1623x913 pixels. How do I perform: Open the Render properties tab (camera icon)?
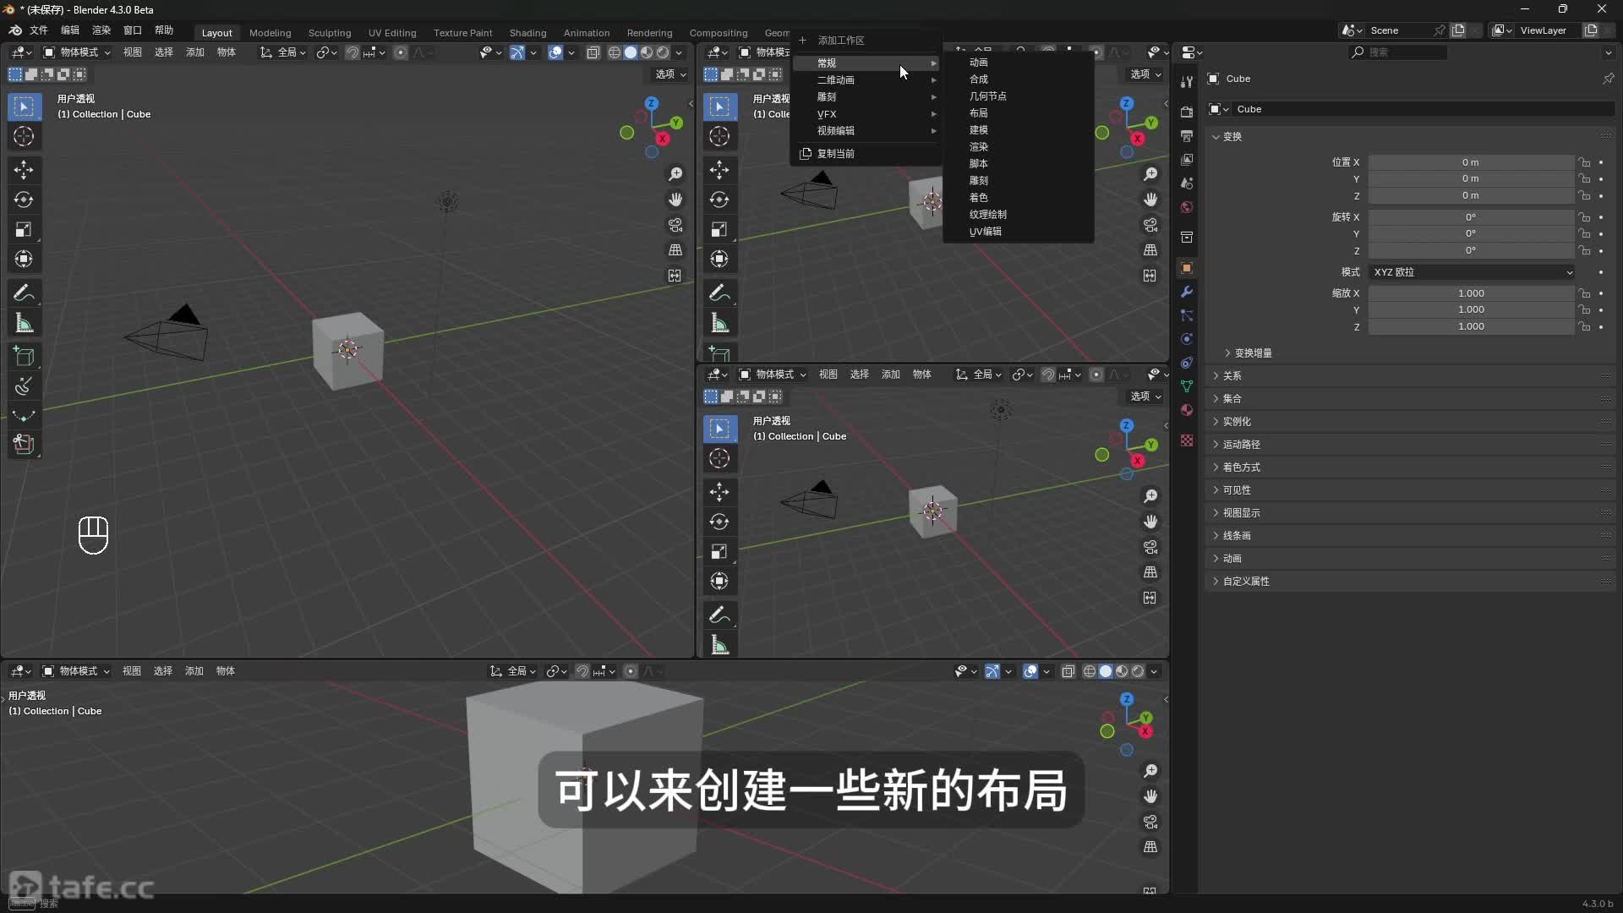pos(1187,111)
